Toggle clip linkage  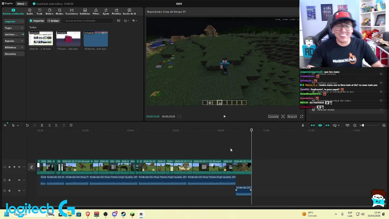coord(327,125)
